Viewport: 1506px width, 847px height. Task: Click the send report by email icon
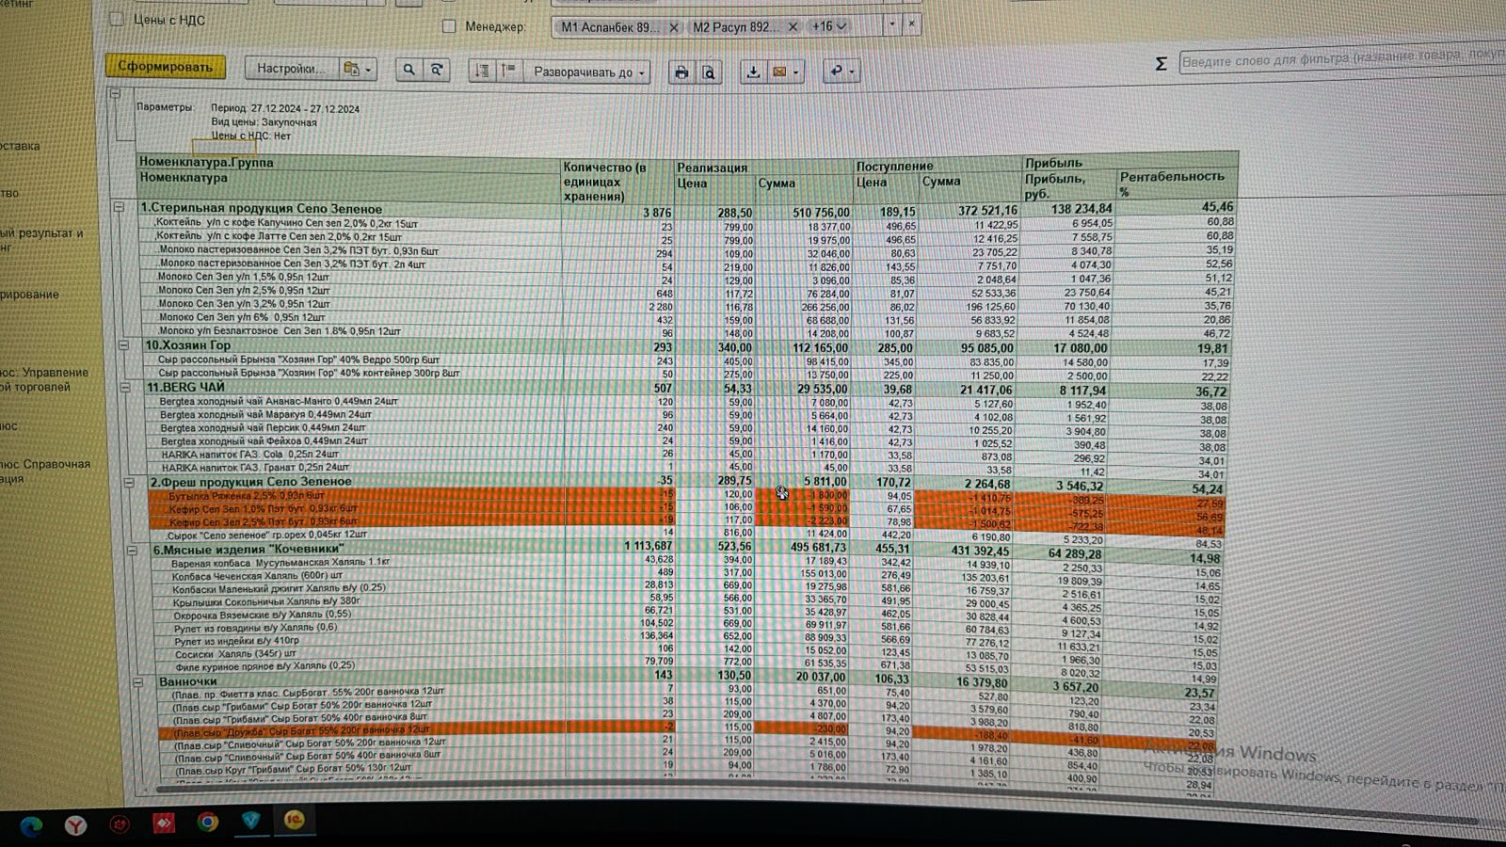pos(779,72)
